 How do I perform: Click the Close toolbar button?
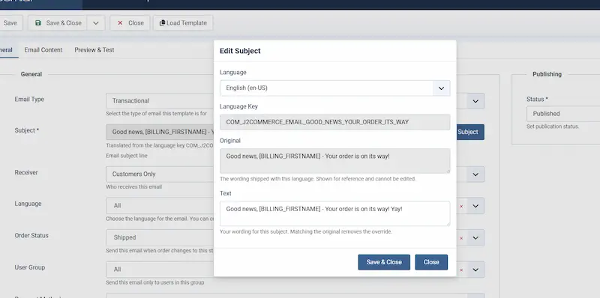130,23
